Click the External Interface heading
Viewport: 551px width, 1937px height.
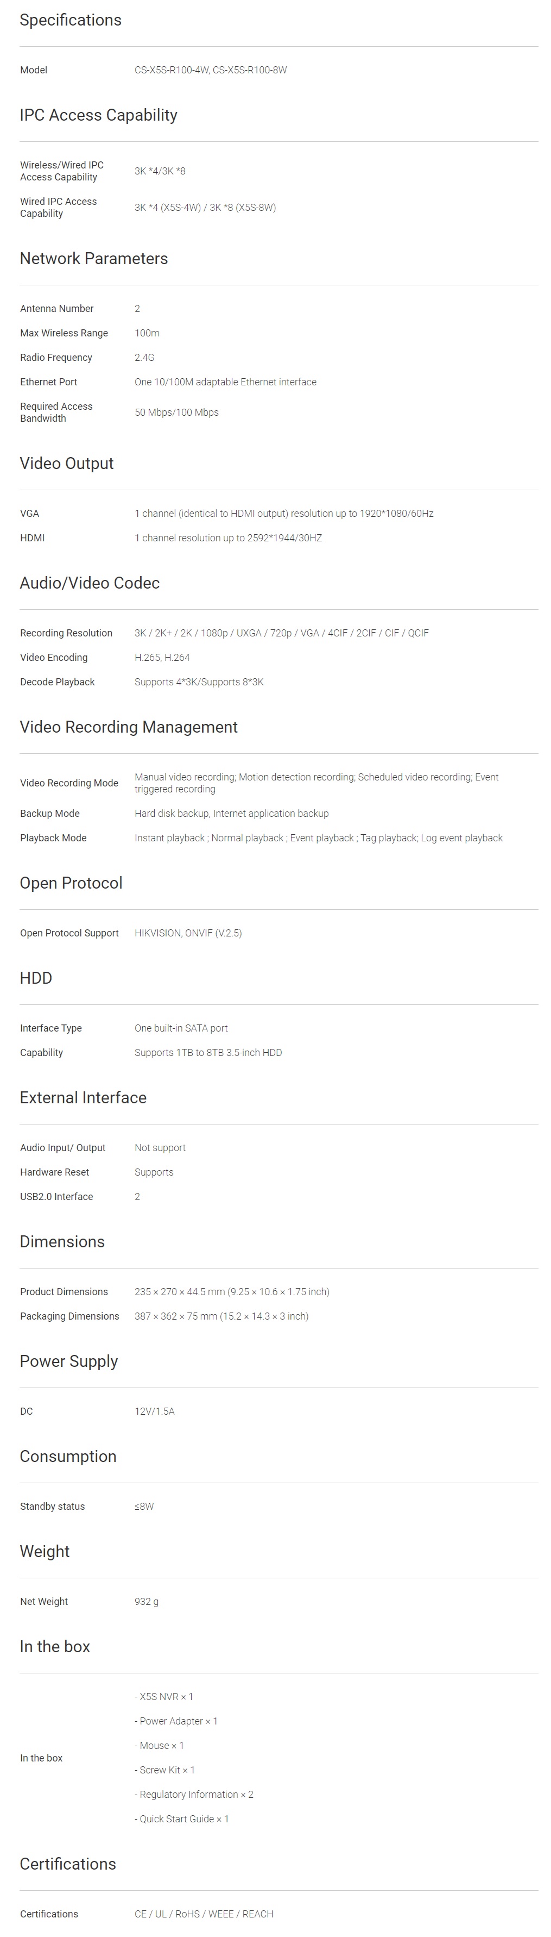coord(83,1098)
